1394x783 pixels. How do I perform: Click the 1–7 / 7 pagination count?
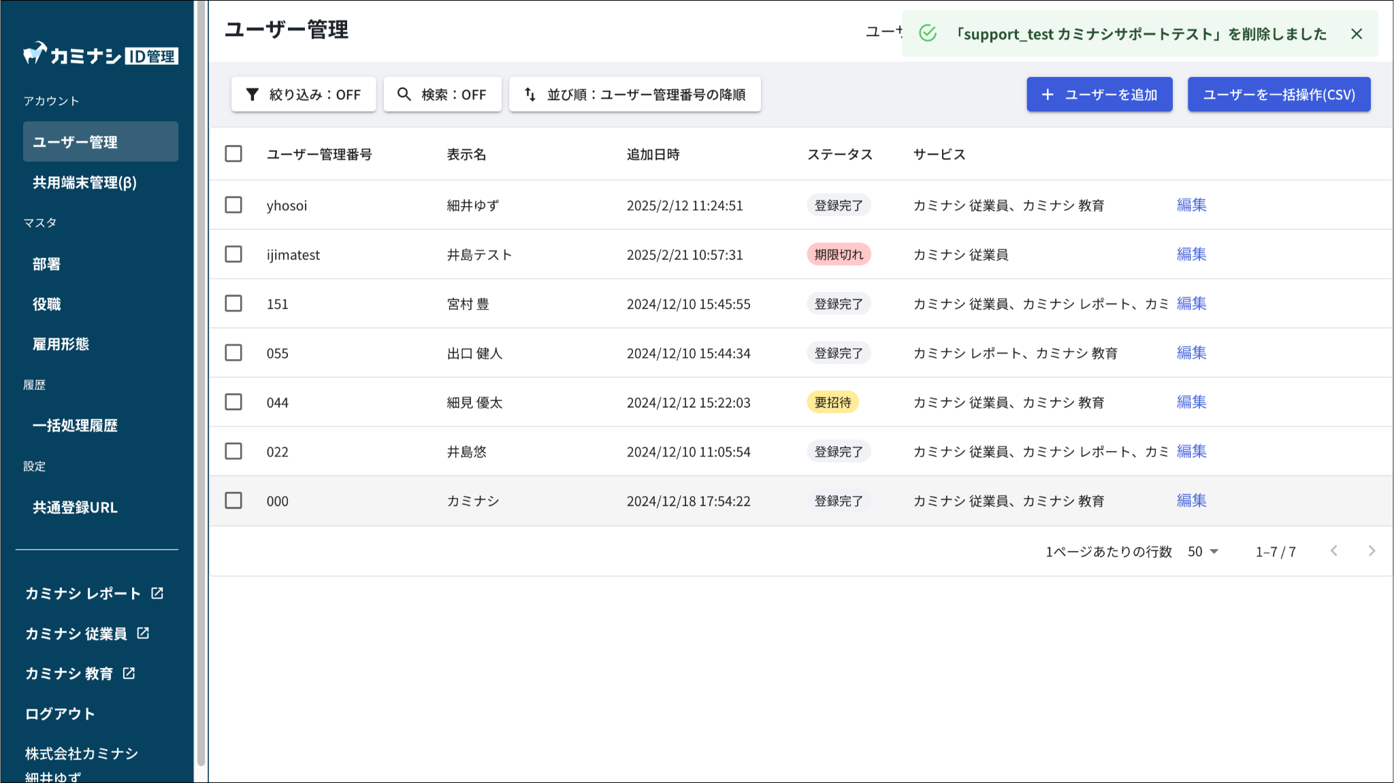click(1276, 552)
